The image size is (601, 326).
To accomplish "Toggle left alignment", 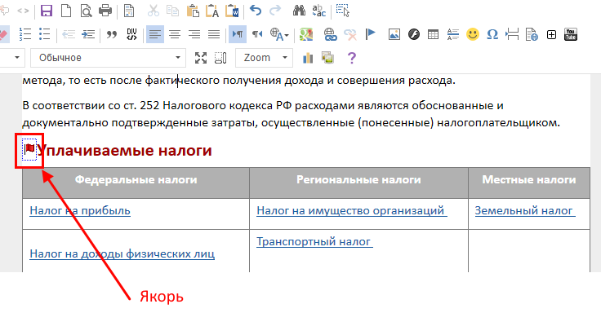I will [x=155, y=34].
